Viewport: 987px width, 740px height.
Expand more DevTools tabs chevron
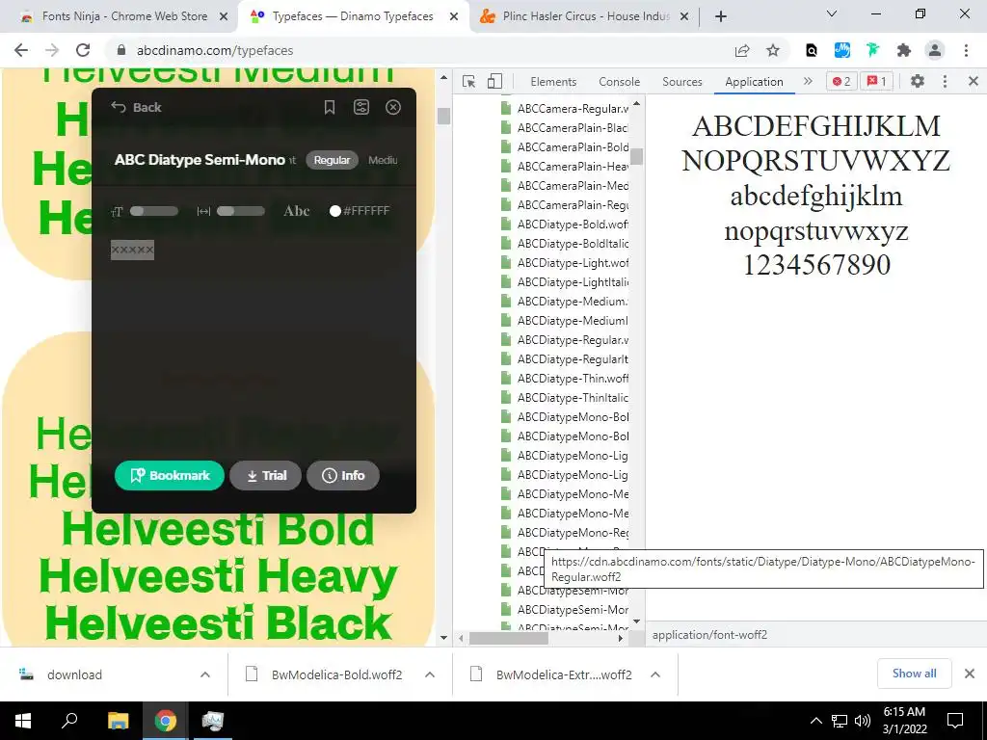point(809,81)
